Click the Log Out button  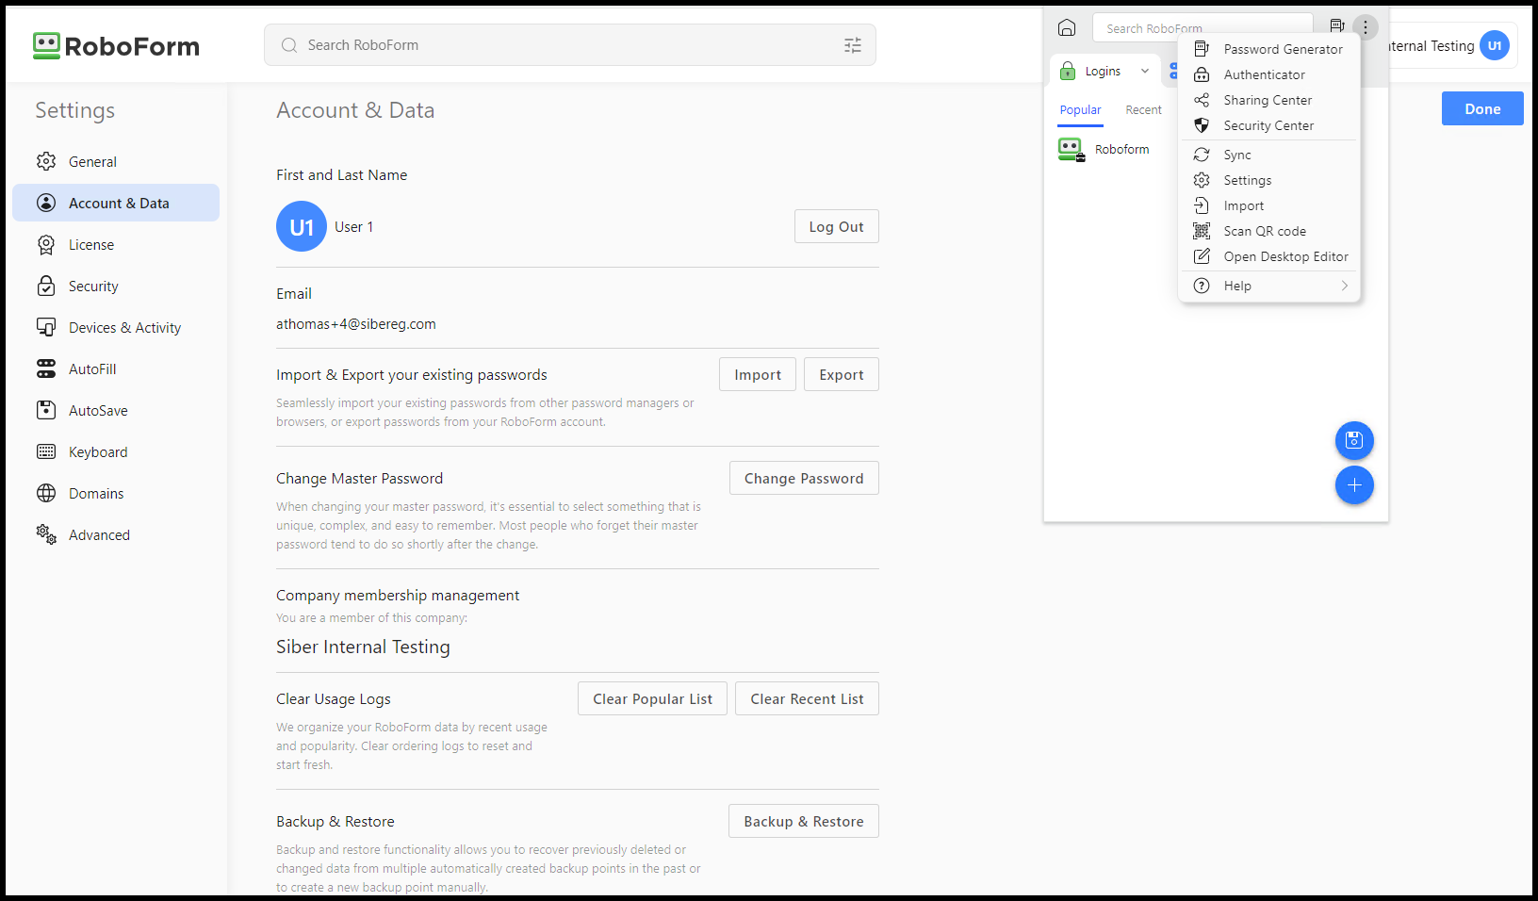[836, 227]
